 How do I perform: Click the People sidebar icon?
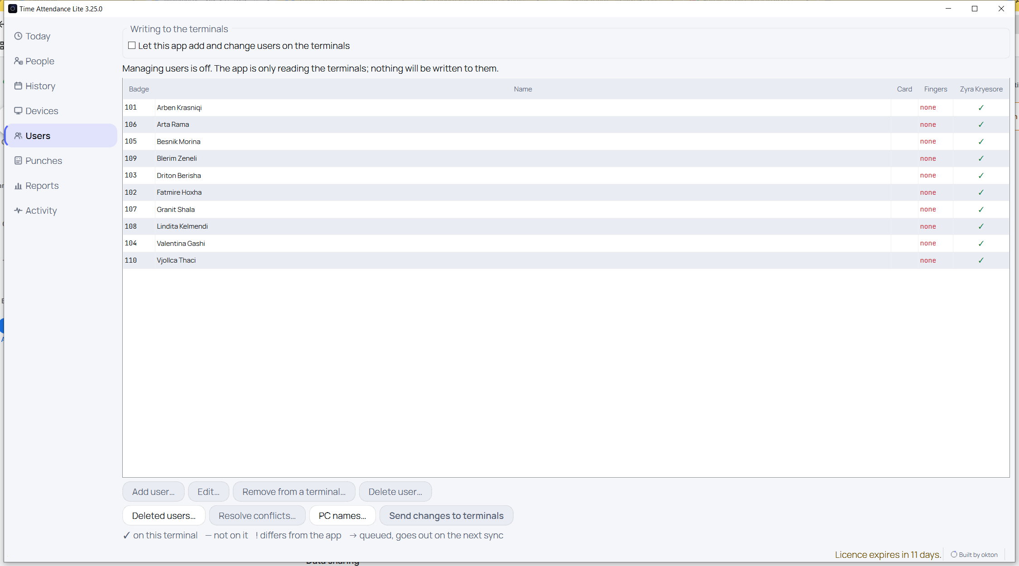(18, 61)
